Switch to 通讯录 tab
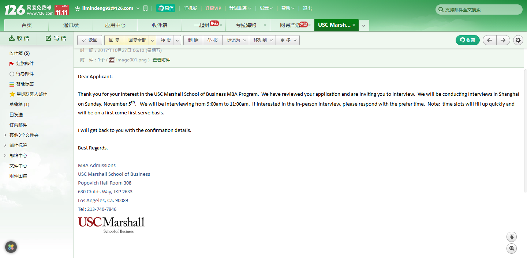This screenshot has height=258, width=527. coord(71,25)
